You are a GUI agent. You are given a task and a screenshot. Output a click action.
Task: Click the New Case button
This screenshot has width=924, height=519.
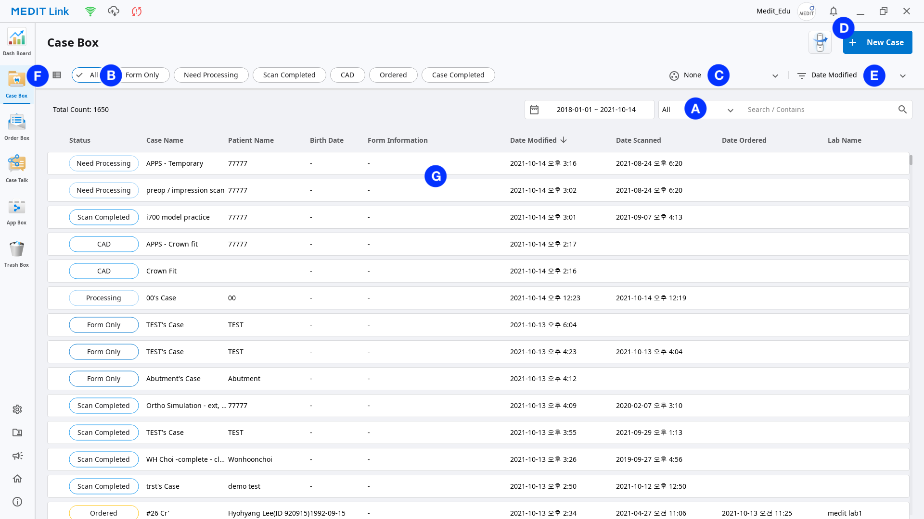click(x=877, y=42)
